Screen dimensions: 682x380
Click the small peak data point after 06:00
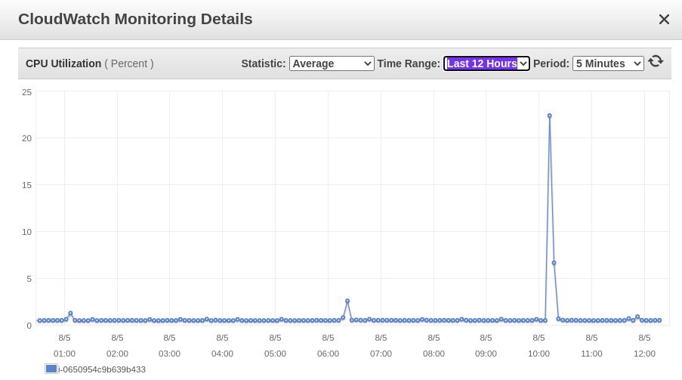click(347, 301)
